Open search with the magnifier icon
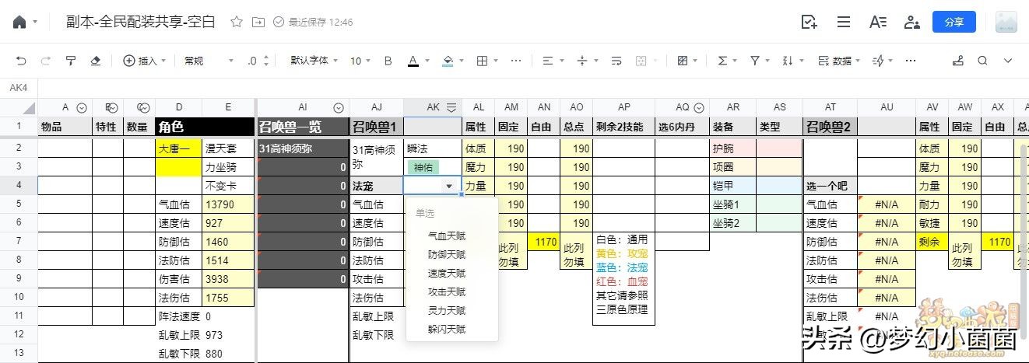The height and width of the screenshot is (363, 1029). [x=983, y=61]
